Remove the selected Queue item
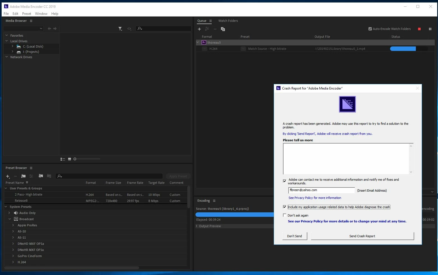This screenshot has height=275, width=438. [x=215, y=29]
